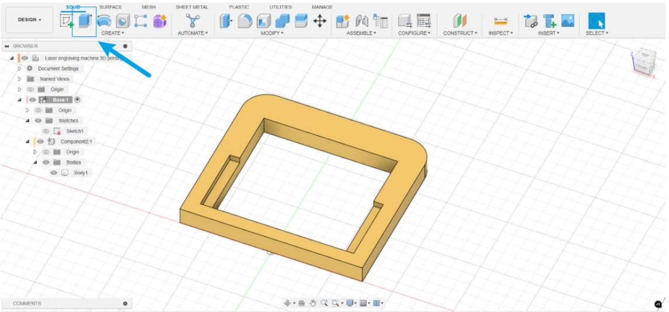Open the CREATE dropdown menu

click(x=113, y=33)
